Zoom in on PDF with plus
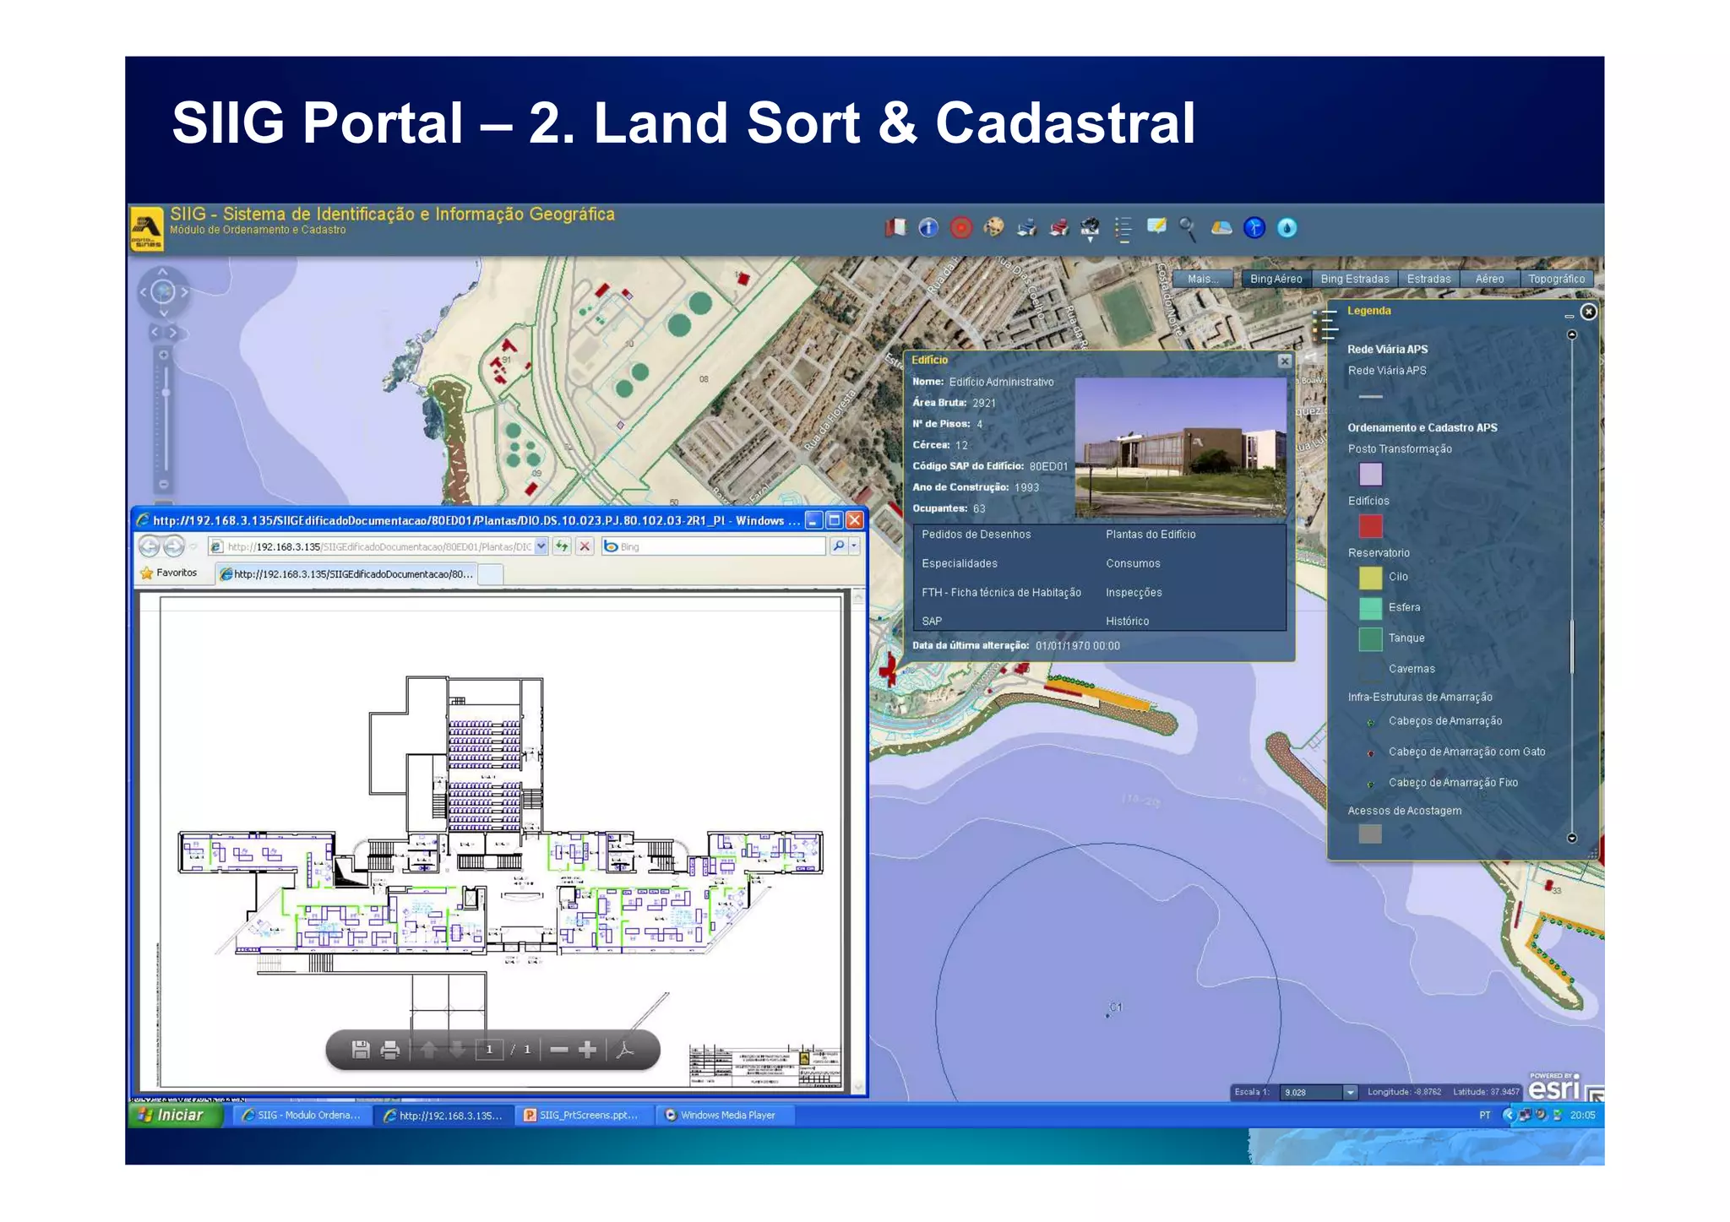Image resolution: width=1730 pixels, height=1222 pixels. (588, 1050)
